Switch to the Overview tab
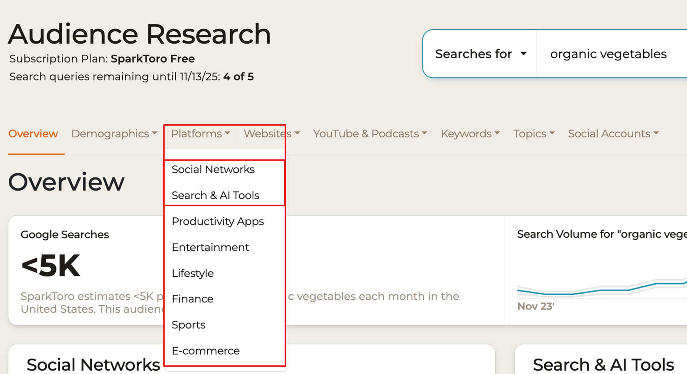The width and height of the screenshot is (687, 374). pos(33,134)
